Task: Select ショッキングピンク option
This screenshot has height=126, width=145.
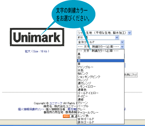Action: coord(101,77)
